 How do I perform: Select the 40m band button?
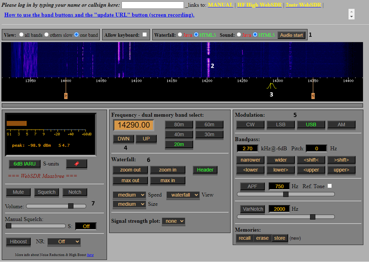[179, 134]
